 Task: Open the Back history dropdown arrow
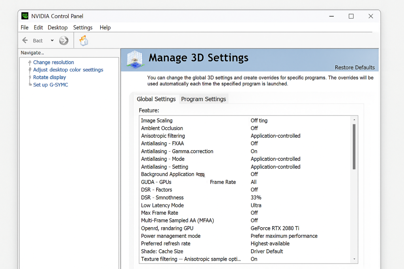pos(52,41)
